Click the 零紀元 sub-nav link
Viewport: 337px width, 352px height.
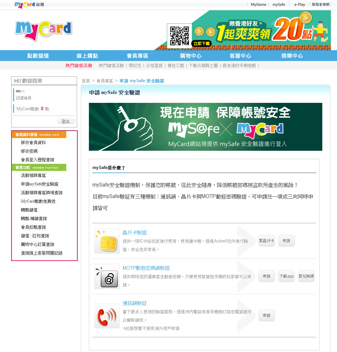tap(135, 65)
